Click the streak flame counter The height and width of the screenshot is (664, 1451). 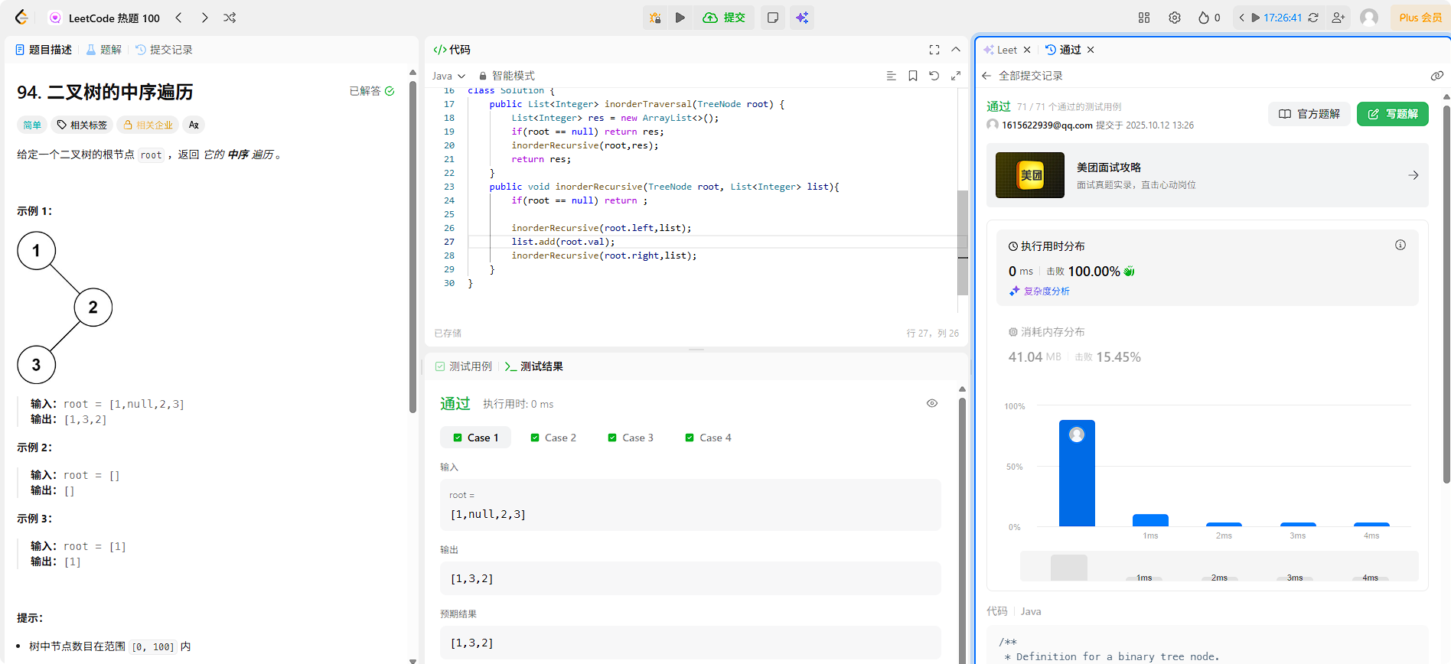click(1209, 18)
